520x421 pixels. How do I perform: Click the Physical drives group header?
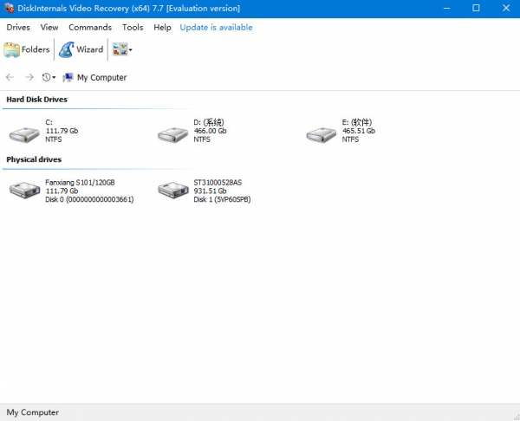tap(34, 159)
